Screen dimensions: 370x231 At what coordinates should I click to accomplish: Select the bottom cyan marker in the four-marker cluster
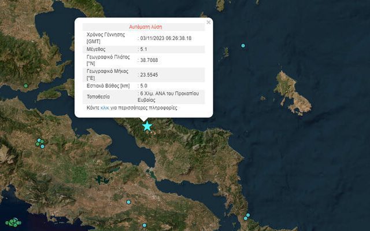coord(42,146)
